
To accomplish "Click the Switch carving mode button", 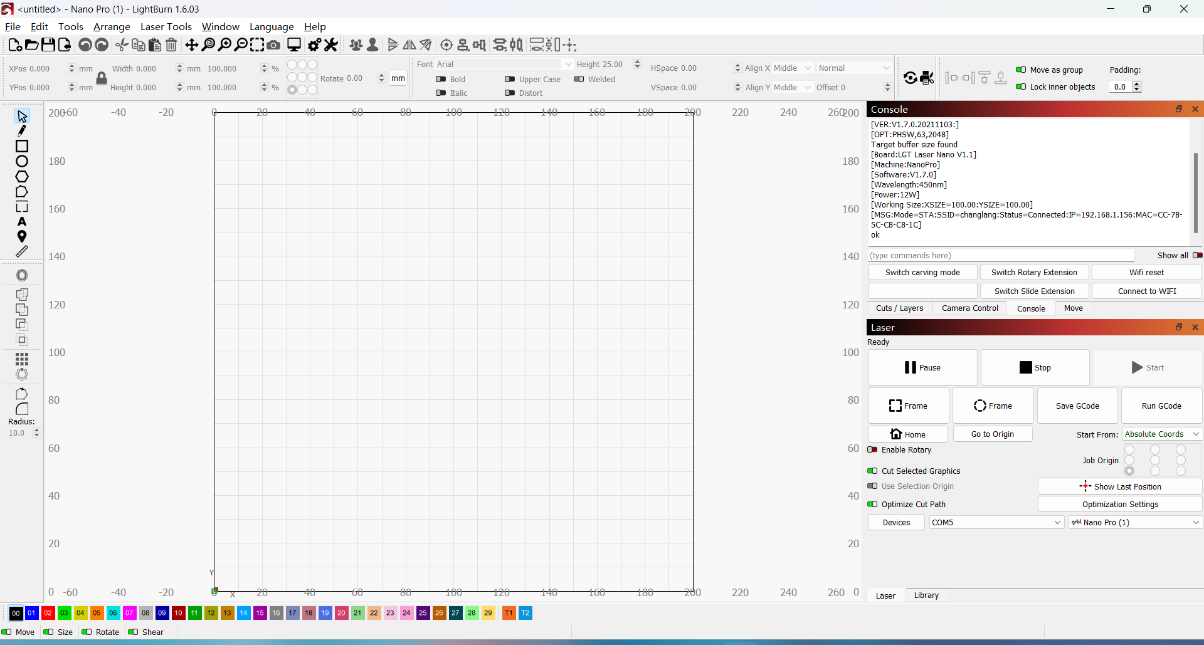I will point(923,272).
